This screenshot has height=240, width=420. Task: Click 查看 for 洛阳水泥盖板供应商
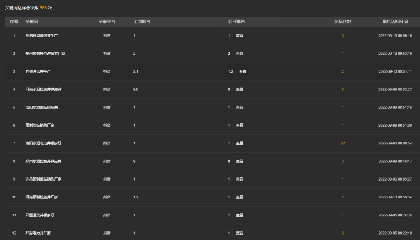240,108
